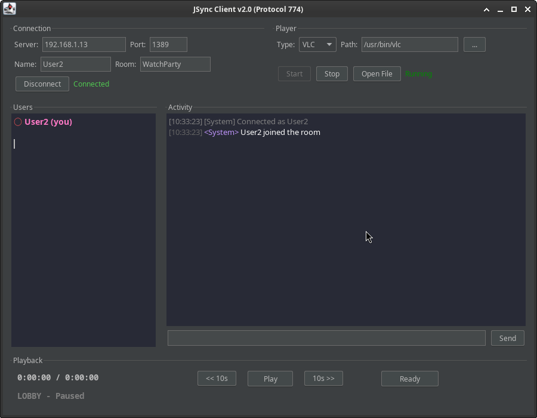Click the player Path field

pyautogui.click(x=409, y=45)
